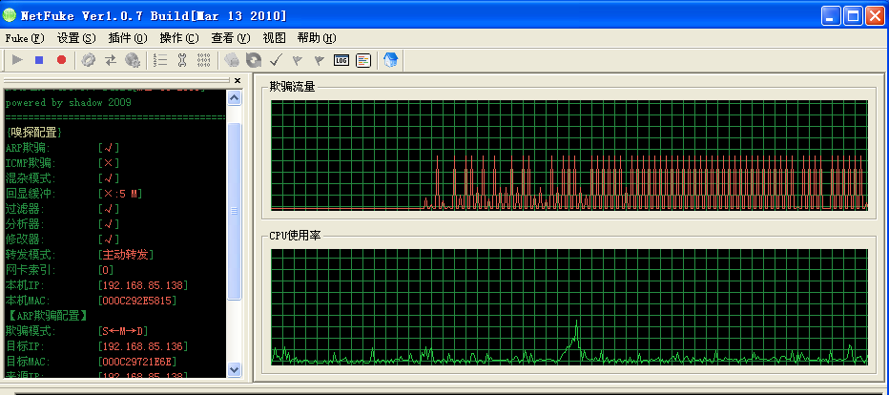Viewport: 889px width, 395px height.
Task: Close the left info panel with x
Action: point(238,80)
